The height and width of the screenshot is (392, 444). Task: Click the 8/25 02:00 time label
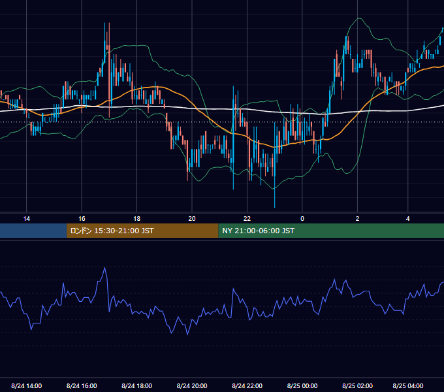[357, 385]
